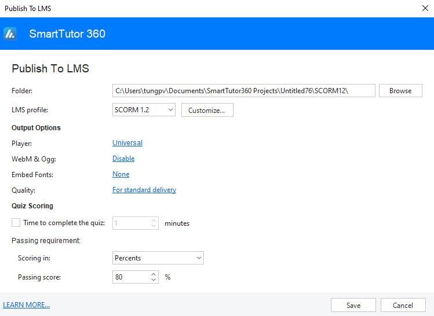Viewport: 434px width, 316px height.
Task: Click the Output Options heading
Action: (36, 128)
